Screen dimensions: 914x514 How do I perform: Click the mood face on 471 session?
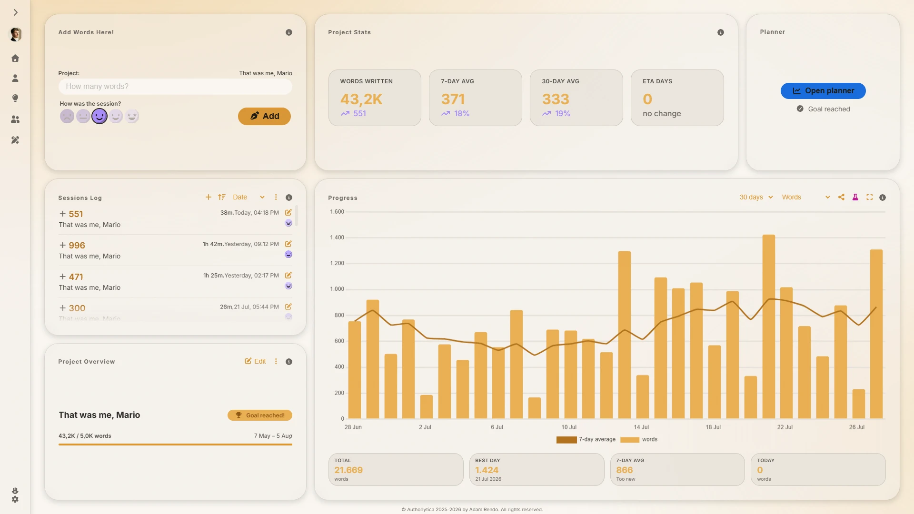point(288,286)
